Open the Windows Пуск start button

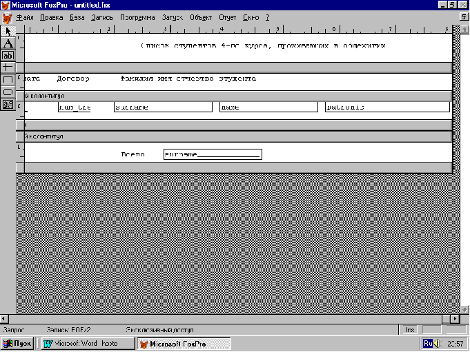click(x=17, y=344)
